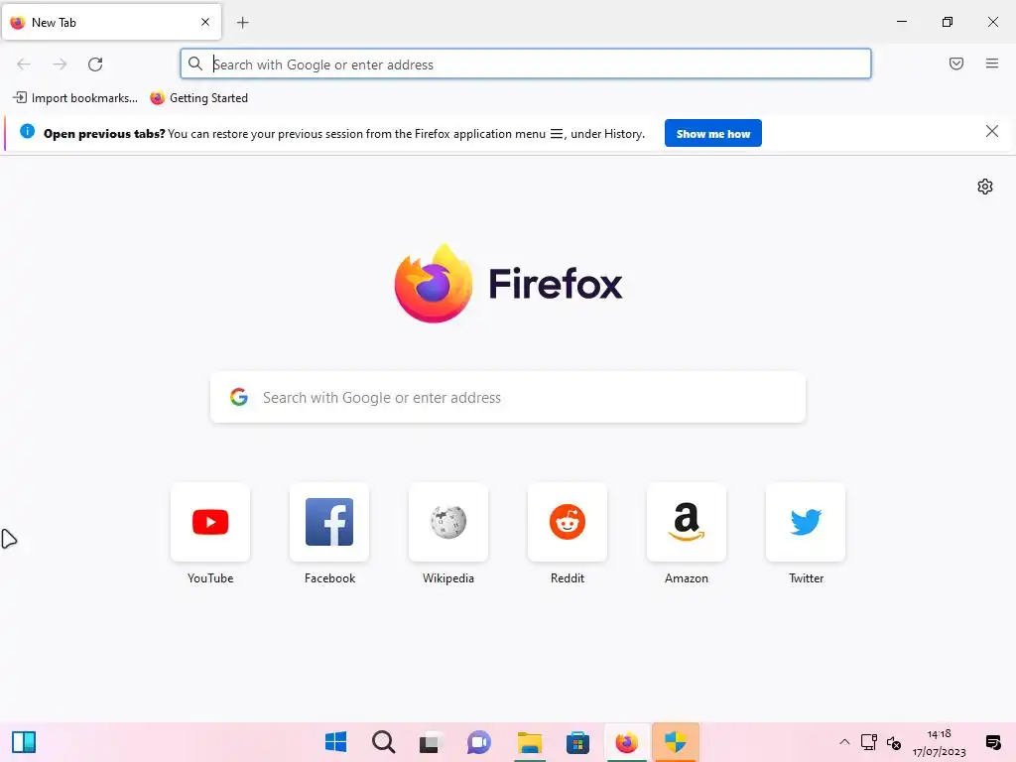
Task: Open Windows Security shield taskbar icon
Action: coord(675,742)
